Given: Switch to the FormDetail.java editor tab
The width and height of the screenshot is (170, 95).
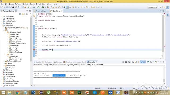Looking at the screenshot, I should (x=41, y=11).
